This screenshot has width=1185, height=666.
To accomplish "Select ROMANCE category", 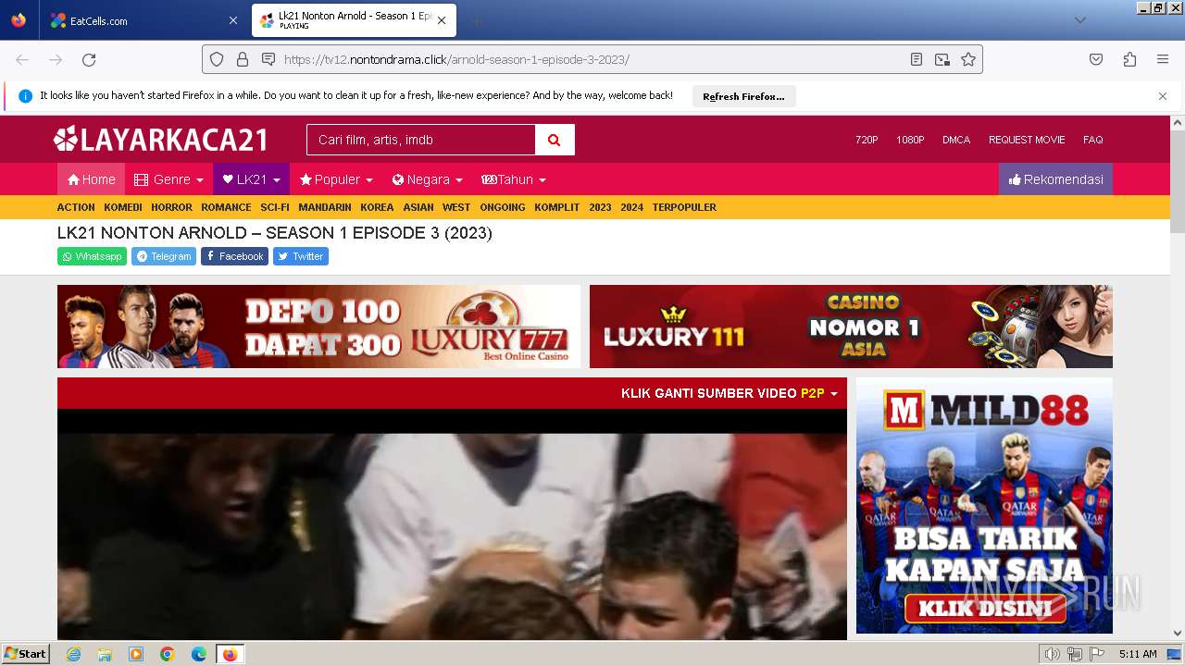I will [226, 207].
